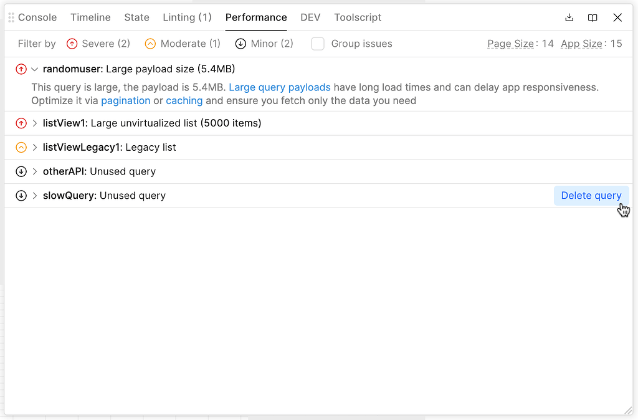The height and width of the screenshot is (420, 638).
Task: Collapse the randomuser payload issue details
Action: (34, 69)
